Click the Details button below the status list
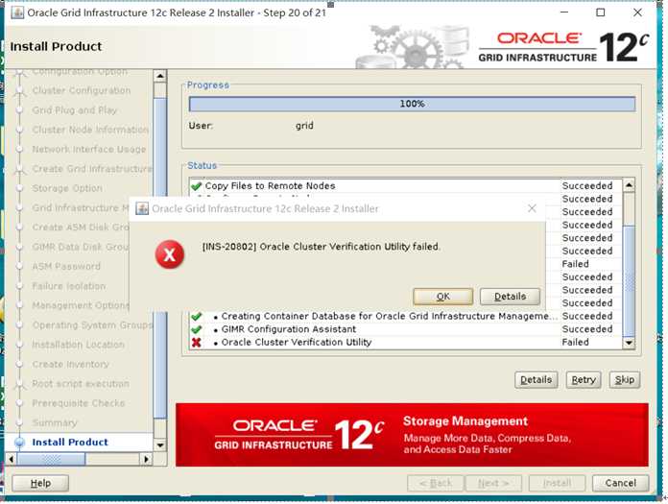This screenshot has width=668, height=504. coord(536,379)
